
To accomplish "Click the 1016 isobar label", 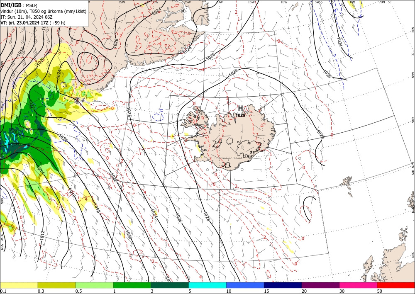I will [x=72, y=193].
